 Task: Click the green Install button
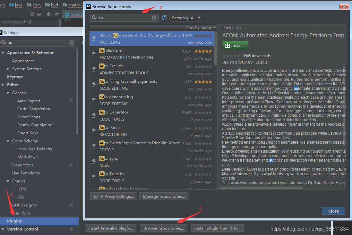click(236, 45)
